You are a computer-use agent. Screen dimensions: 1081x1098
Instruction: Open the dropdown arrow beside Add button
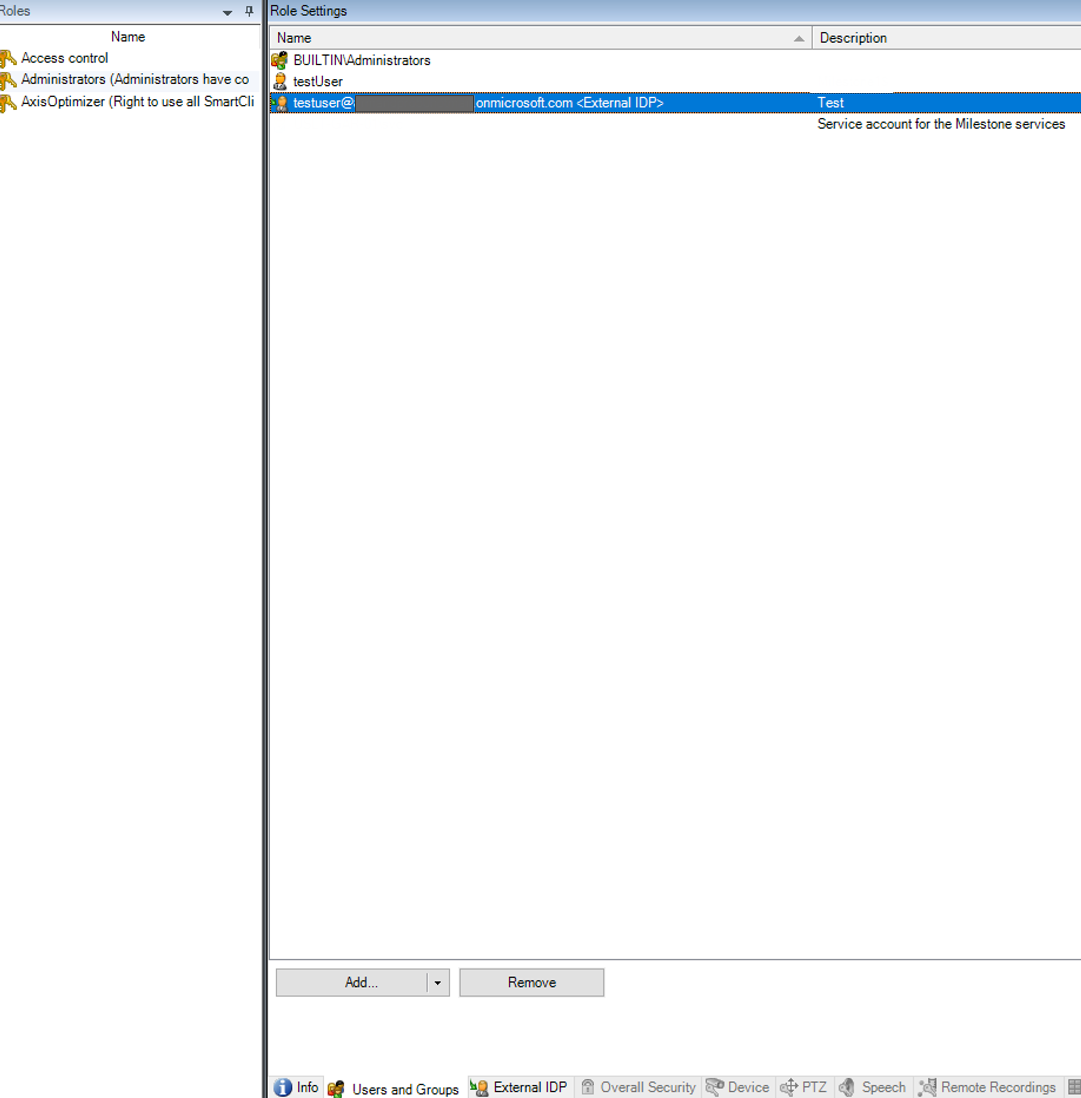click(437, 982)
